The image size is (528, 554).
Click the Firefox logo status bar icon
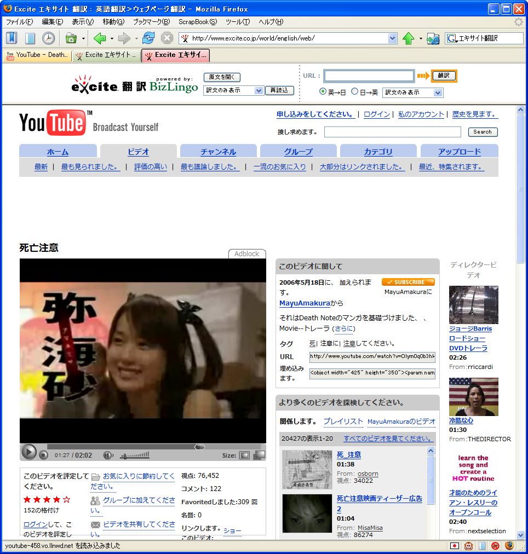pyautogui.click(x=509, y=546)
